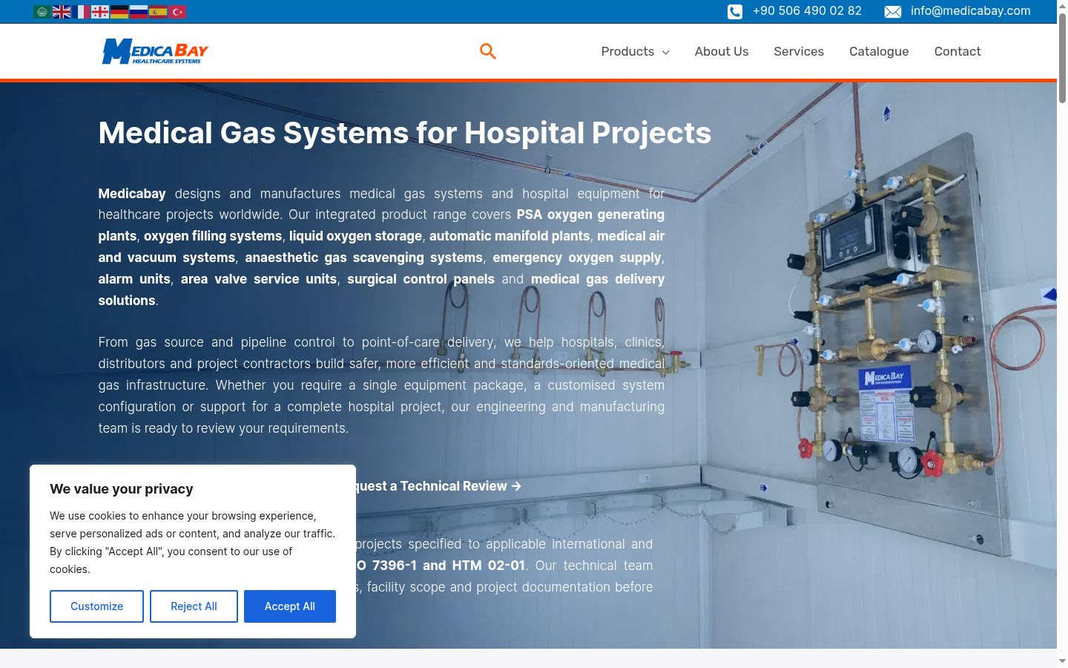Go to the Contact page
Viewport: 1068px width, 668px height.
point(957,51)
